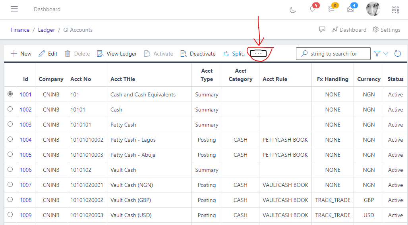This screenshot has height=225, width=408.
Task: Open account Id 1009 link
Action: [x=25, y=215]
